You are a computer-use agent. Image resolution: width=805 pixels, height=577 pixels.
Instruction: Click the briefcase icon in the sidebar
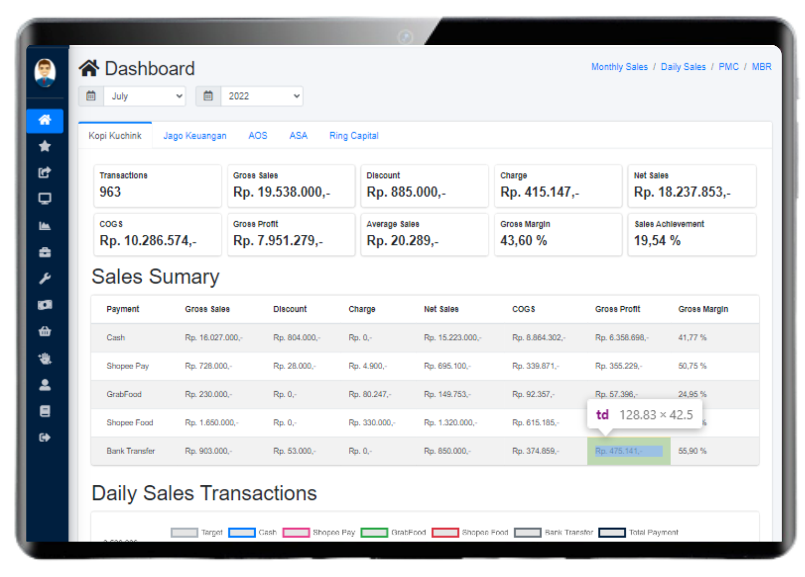pos(45,252)
